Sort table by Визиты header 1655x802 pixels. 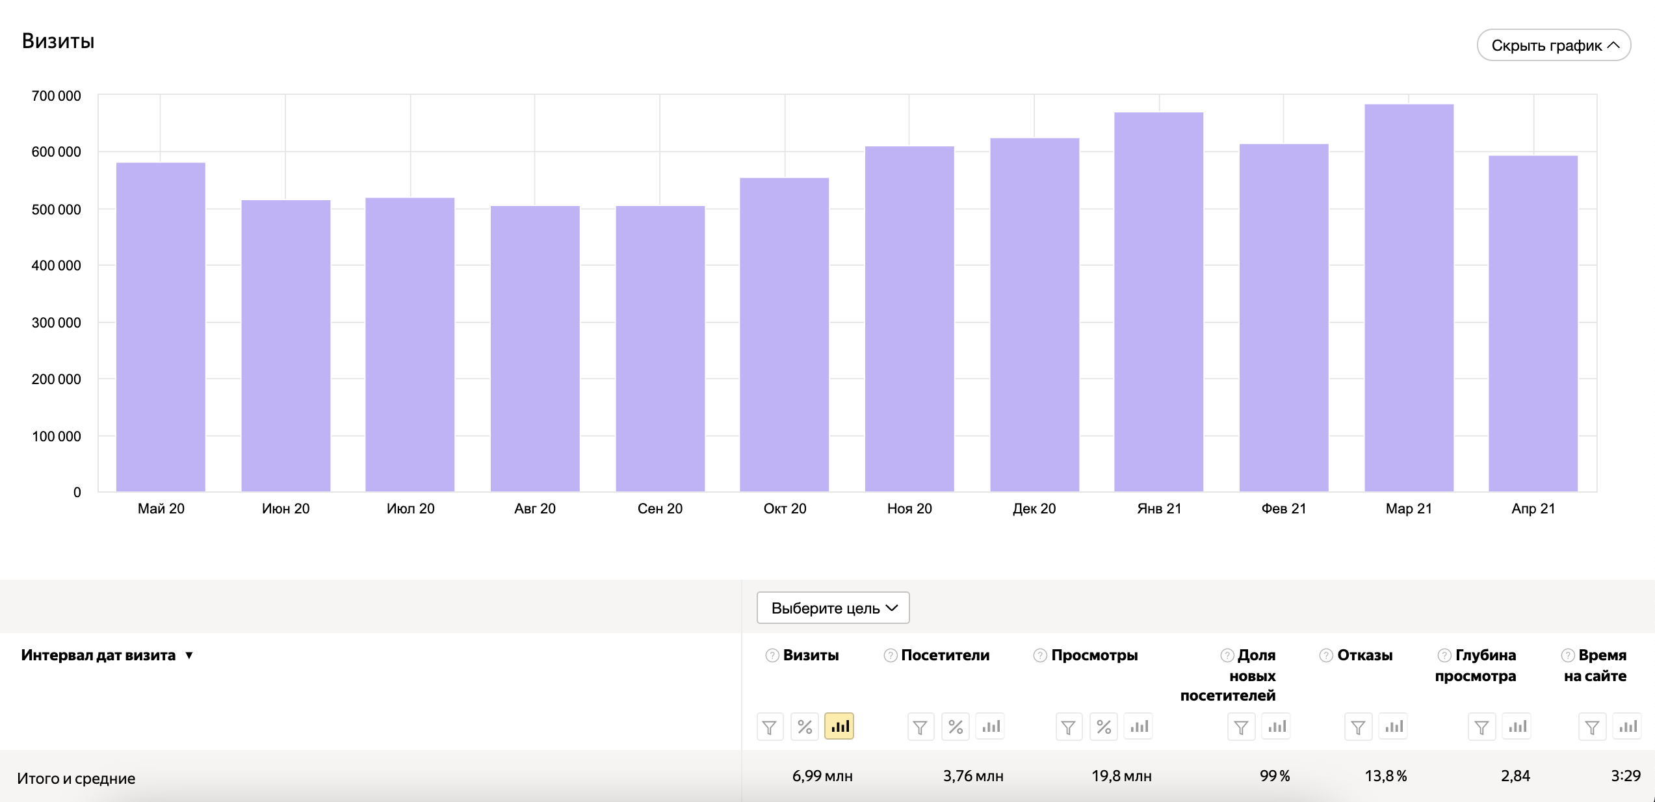click(x=811, y=655)
